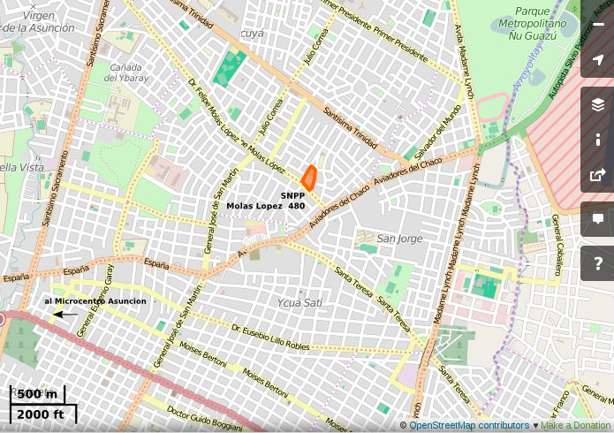Click the map scale bar showing 500 m
Image resolution: width=614 pixels, height=433 pixels.
38,395
